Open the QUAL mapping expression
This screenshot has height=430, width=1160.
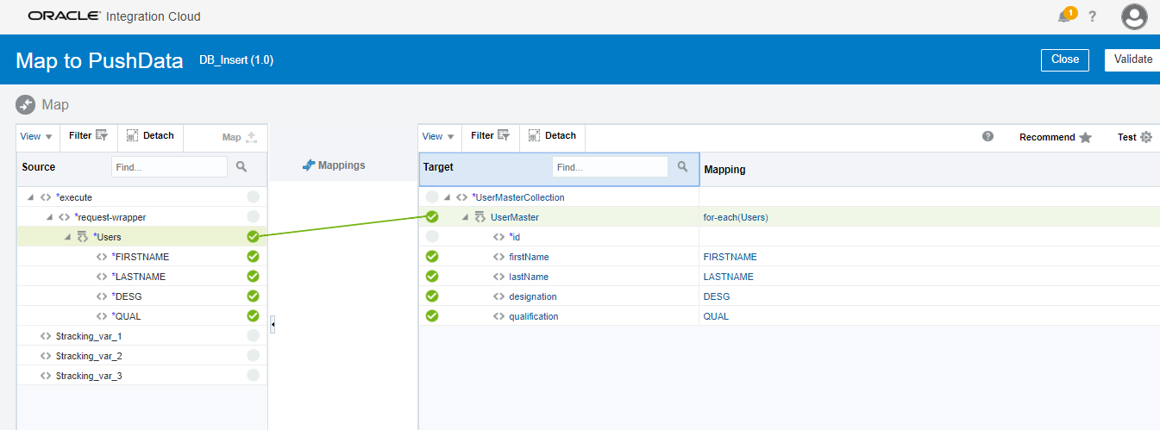pos(716,316)
